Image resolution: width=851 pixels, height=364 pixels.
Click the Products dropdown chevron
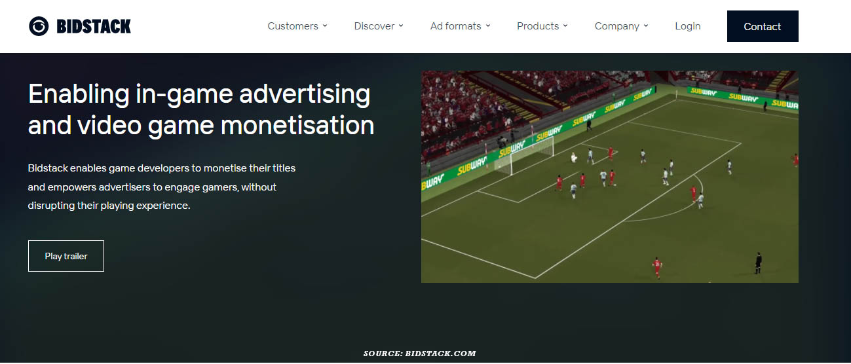[x=565, y=26]
